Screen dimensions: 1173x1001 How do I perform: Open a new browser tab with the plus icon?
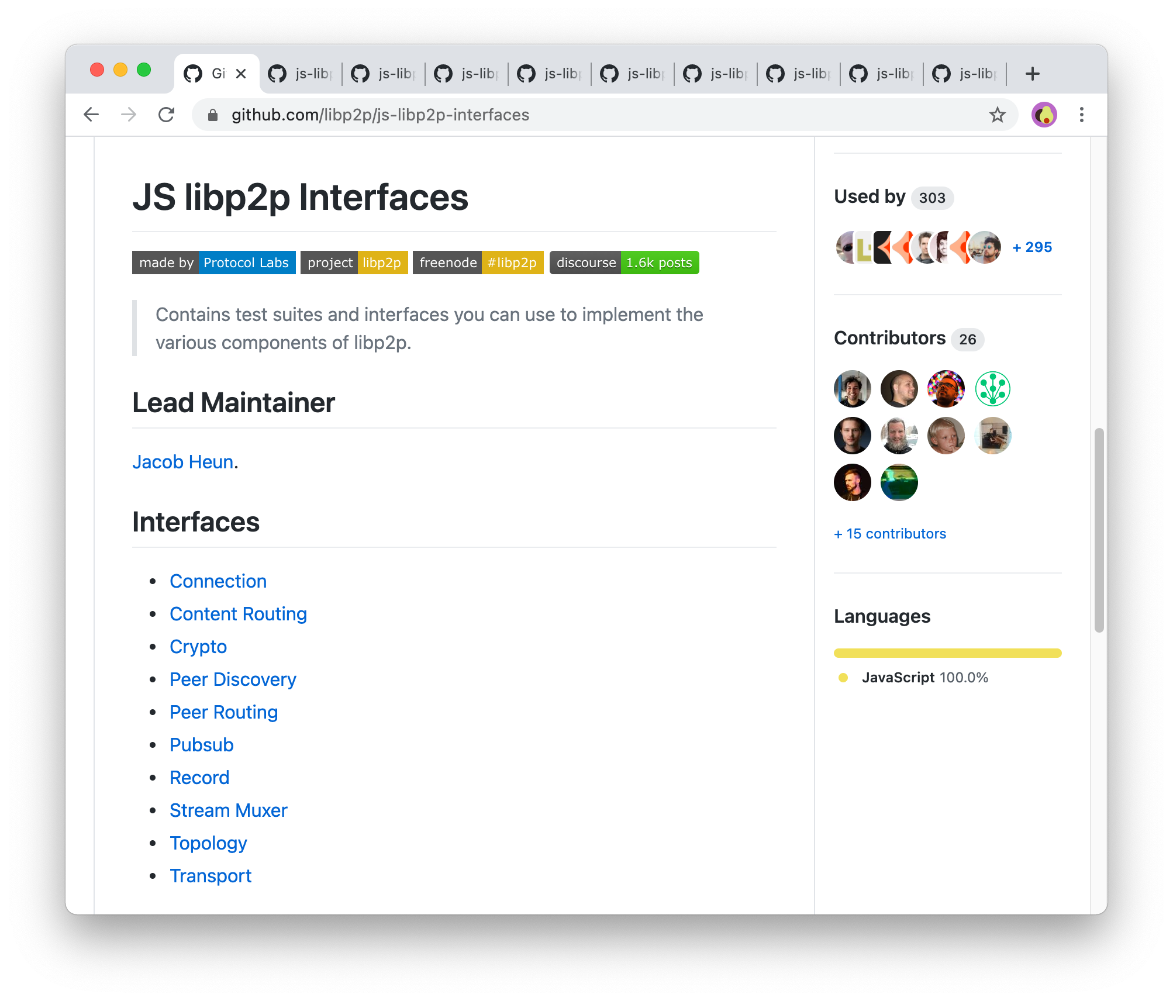pyautogui.click(x=1032, y=73)
